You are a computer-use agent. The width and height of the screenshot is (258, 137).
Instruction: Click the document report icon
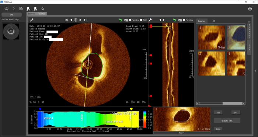[21, 9]
